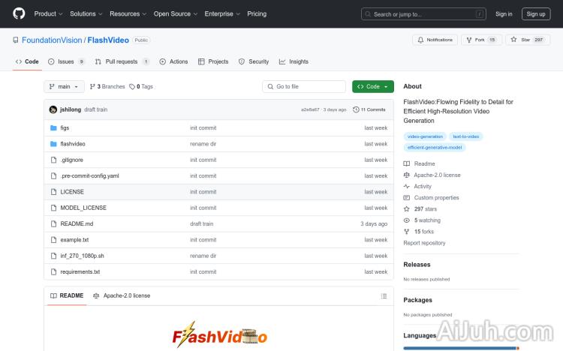Click the file icon beside .gitignore
Screen dimensions: 563x351
53,160
